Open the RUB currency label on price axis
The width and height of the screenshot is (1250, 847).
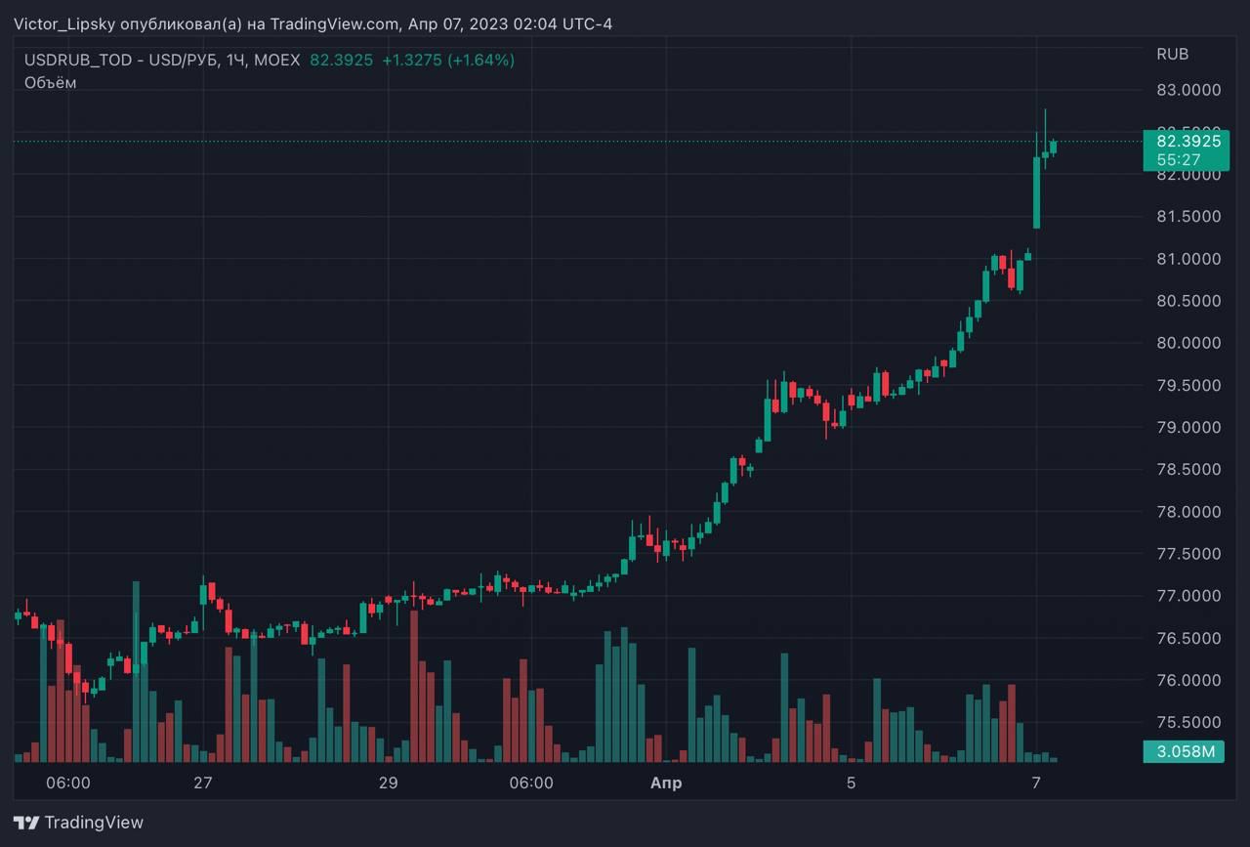pos(1172,55)
